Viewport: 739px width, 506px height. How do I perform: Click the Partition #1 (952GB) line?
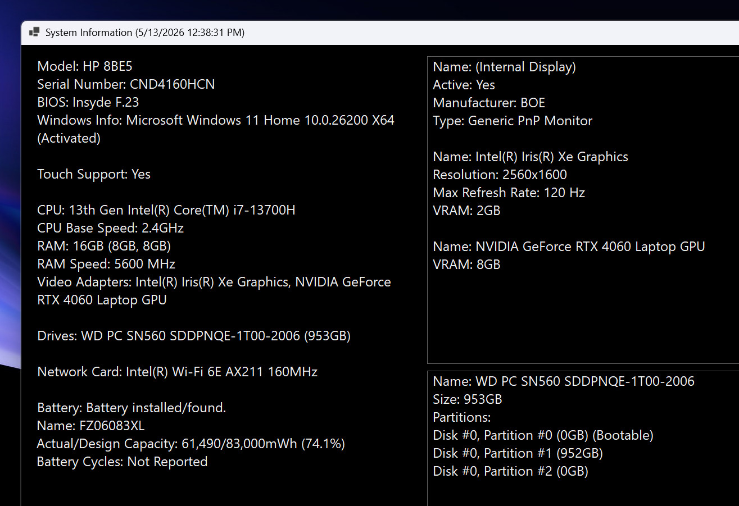pyautogui.click(x=518, y=453)
